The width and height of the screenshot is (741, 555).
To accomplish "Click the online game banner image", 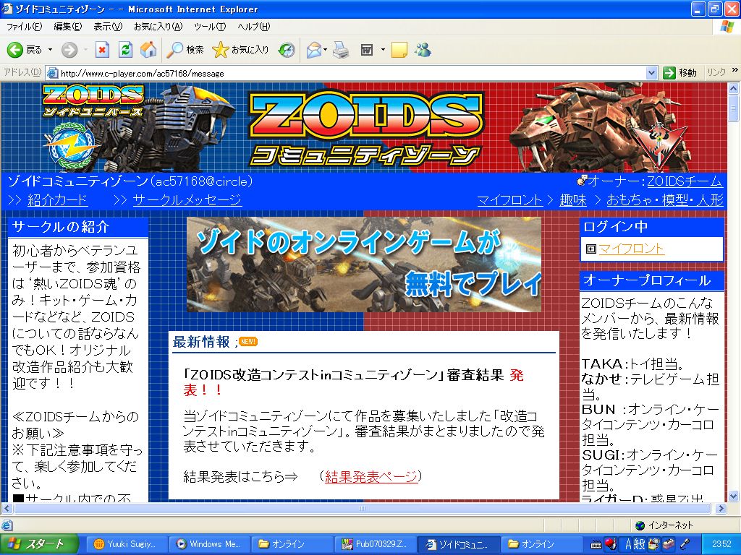I will point(363,264).
